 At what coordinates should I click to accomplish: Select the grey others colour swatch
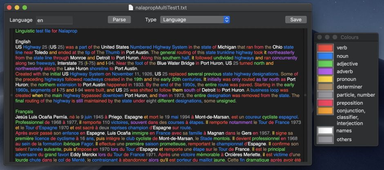pyautogui.click(x=325, y=139)
